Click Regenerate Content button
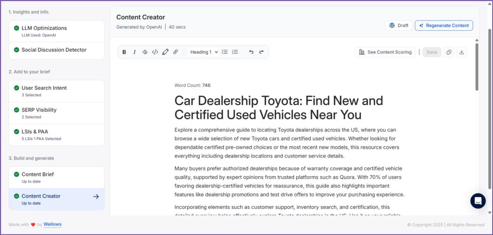 (x=444, y=25)
